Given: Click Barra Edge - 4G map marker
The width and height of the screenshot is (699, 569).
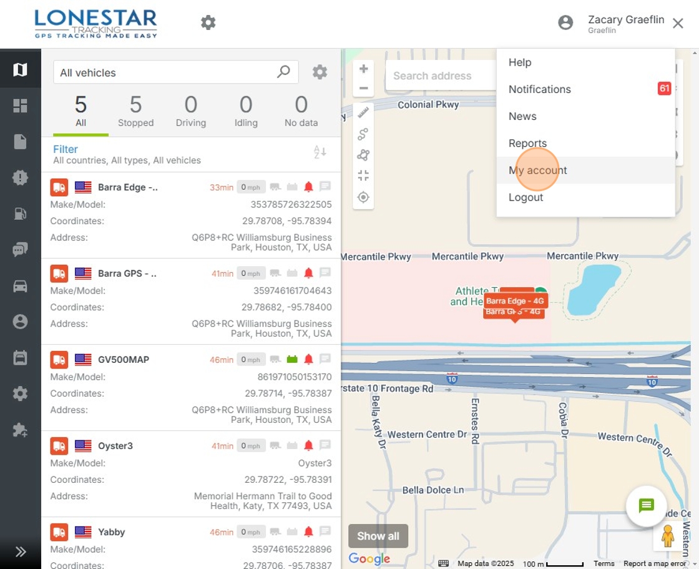Looking at the screenshot, I should click(515, 301).
